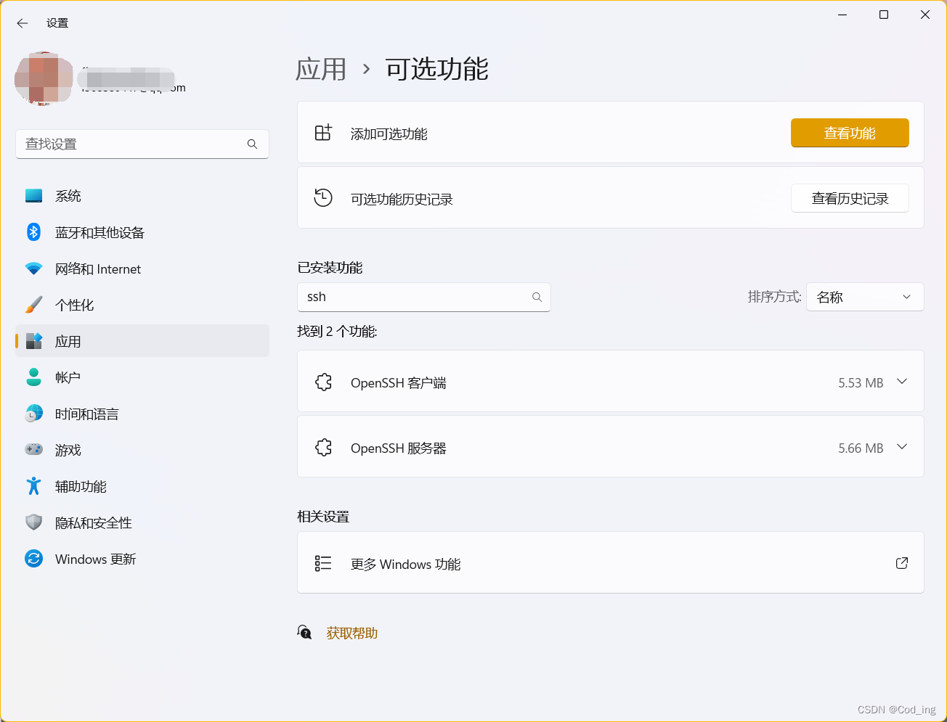Expand the OpenSSH 服务器 entry
947x722 pixels.
[903, 447]
